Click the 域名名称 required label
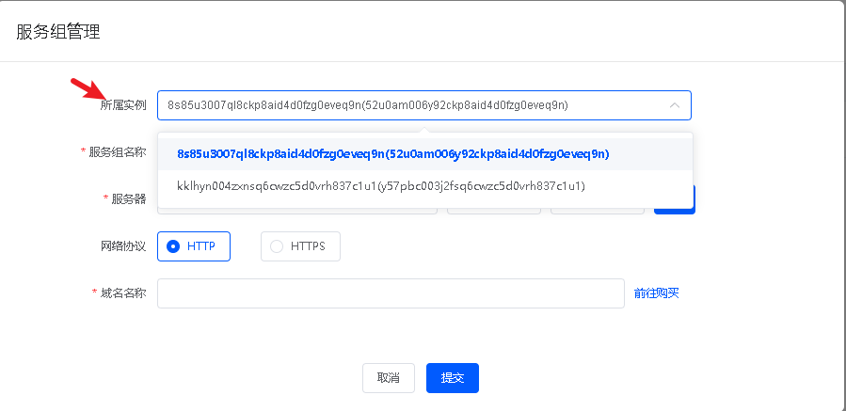The height and width of the screenshot is (411, 846). (122, 292)
